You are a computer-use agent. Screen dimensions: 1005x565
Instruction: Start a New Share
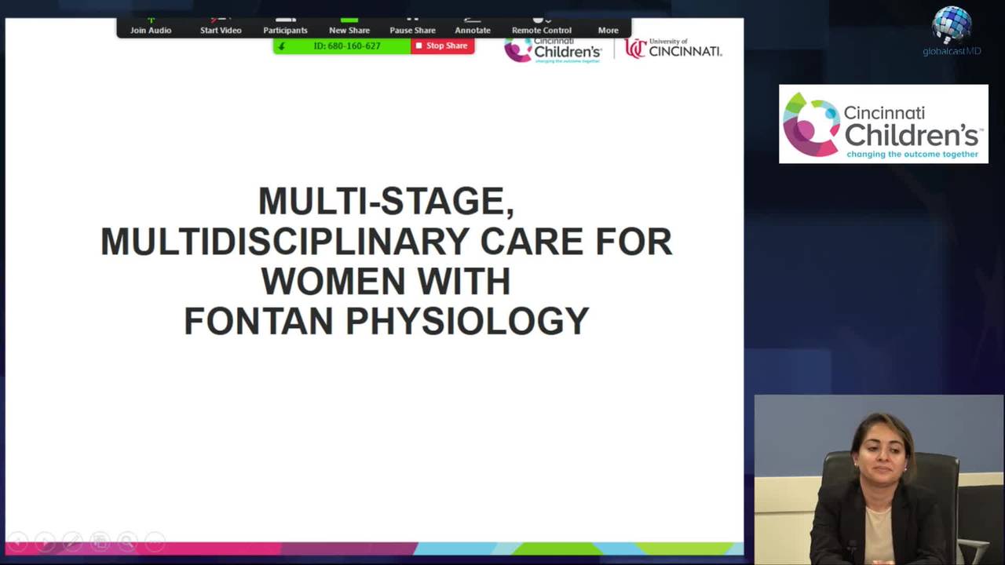[349, 27]
